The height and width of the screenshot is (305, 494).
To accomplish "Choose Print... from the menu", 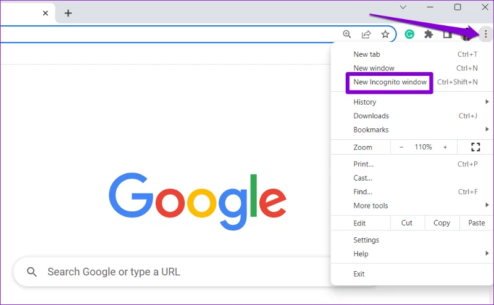I will pyautogui.click(x=412, y=164).
